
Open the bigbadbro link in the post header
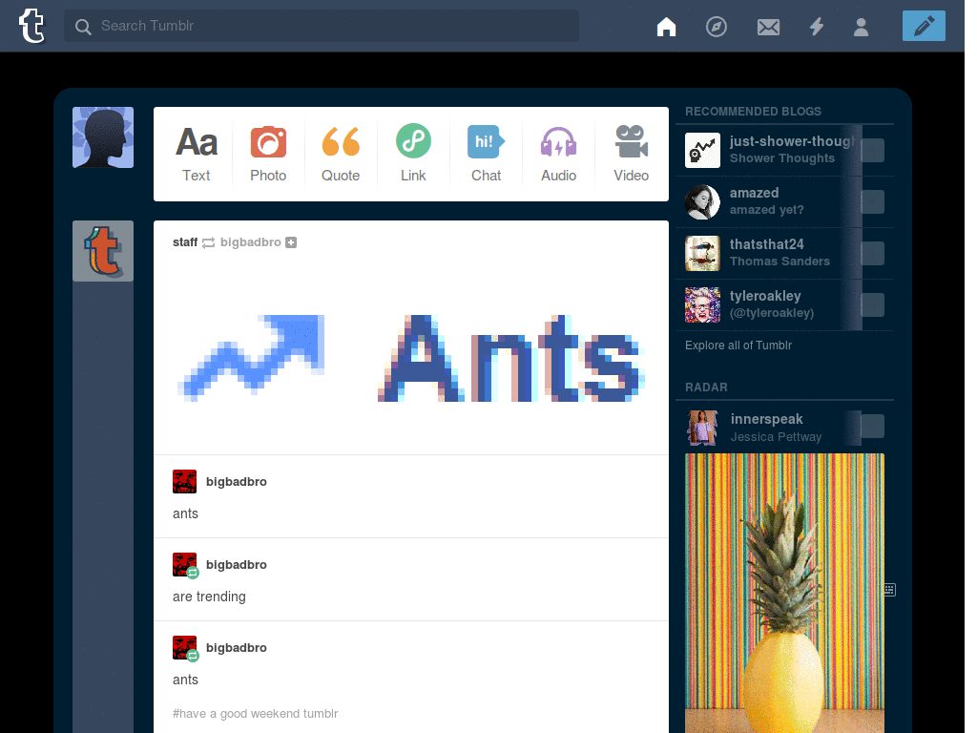tap(251, 242)
